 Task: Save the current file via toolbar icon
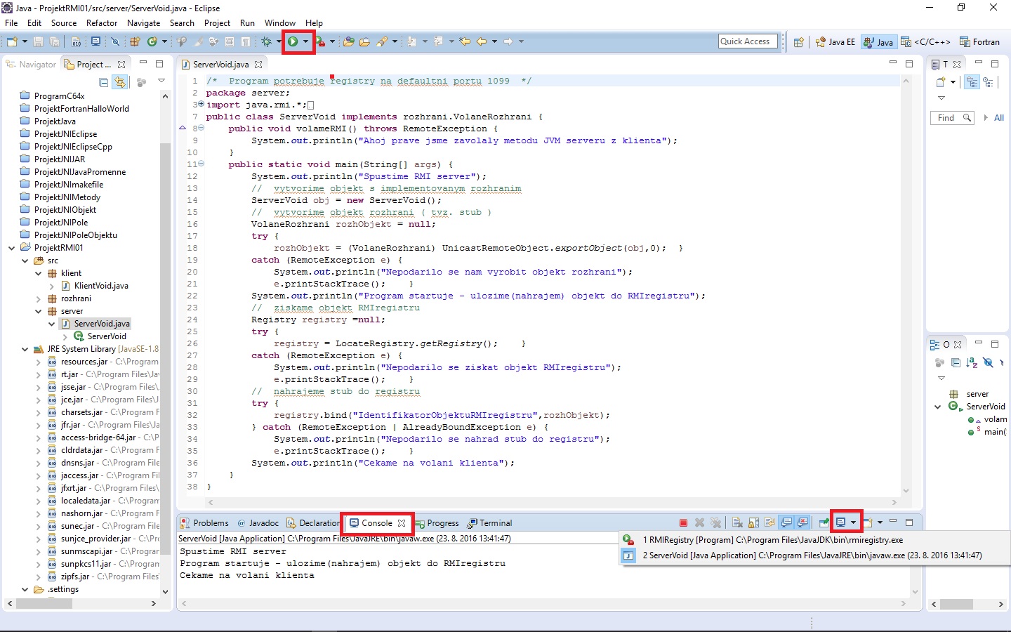click(39, 41)
